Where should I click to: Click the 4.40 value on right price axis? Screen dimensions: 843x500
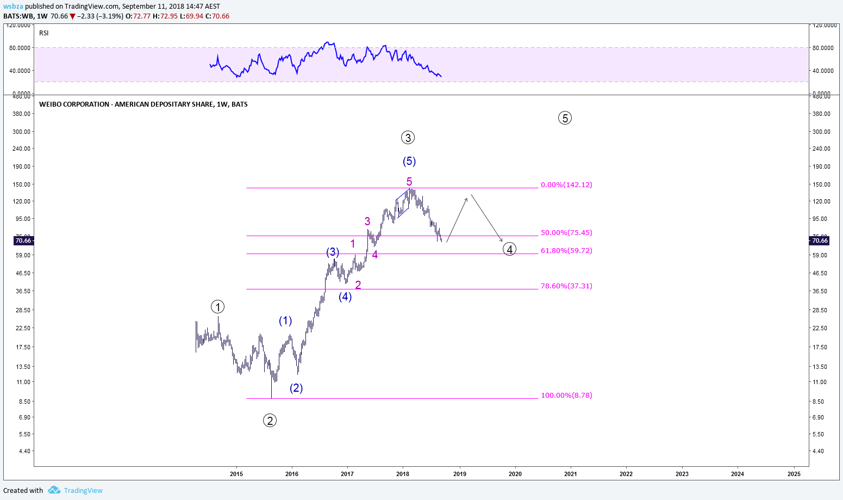tap(818, 451)
